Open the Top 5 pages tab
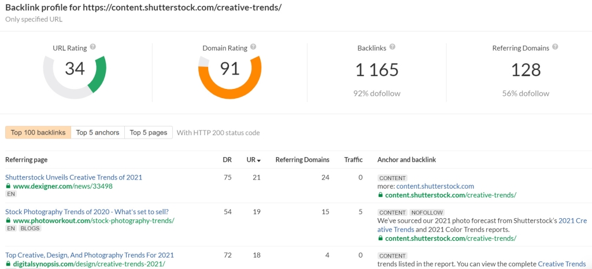The image size is (592, 269). pyautogui.click(x=149, y=133)
